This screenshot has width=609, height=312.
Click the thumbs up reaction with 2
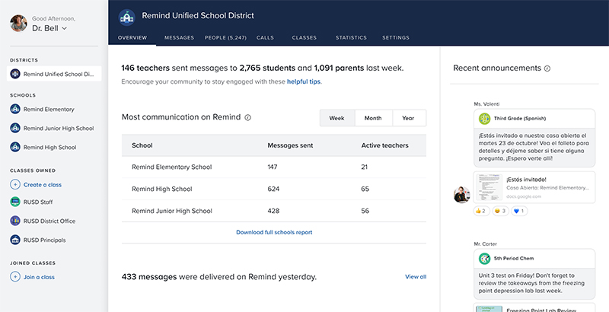pos(481,211)
